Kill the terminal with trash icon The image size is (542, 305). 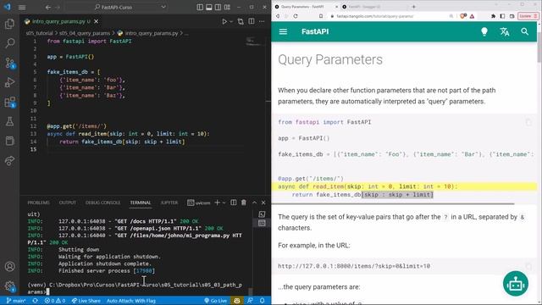pyautogui.click(x=244, y=202)
